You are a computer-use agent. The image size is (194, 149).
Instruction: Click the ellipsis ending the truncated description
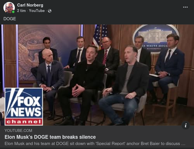coord(183,144)
